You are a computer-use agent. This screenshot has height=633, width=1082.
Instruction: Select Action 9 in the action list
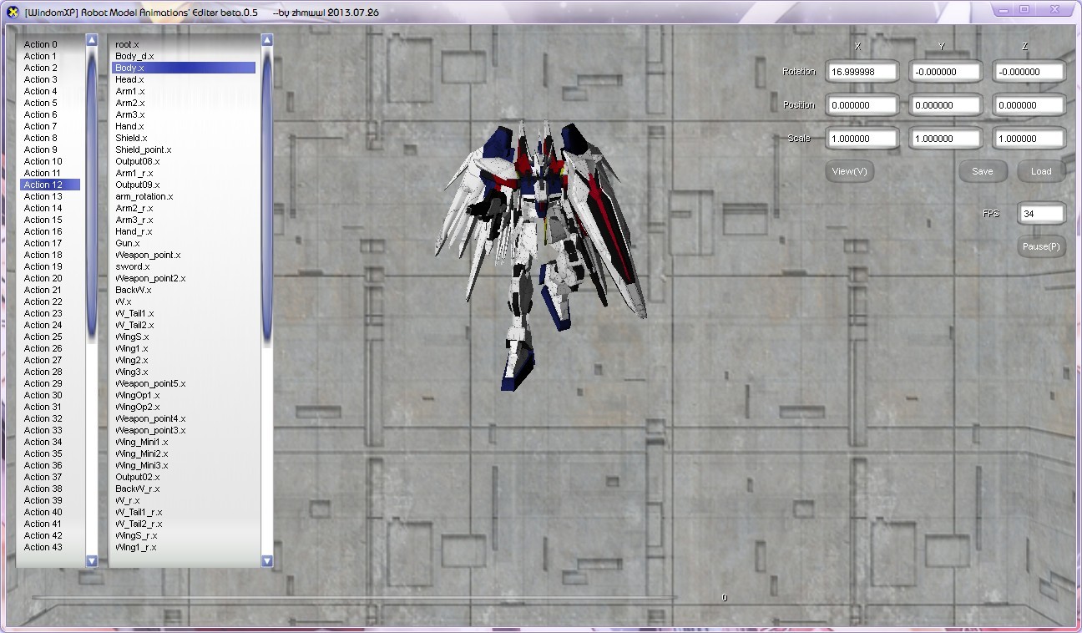(50, 149)
